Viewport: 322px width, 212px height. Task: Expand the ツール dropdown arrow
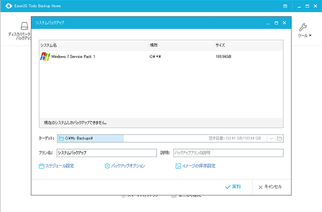[x=310, y=36]
